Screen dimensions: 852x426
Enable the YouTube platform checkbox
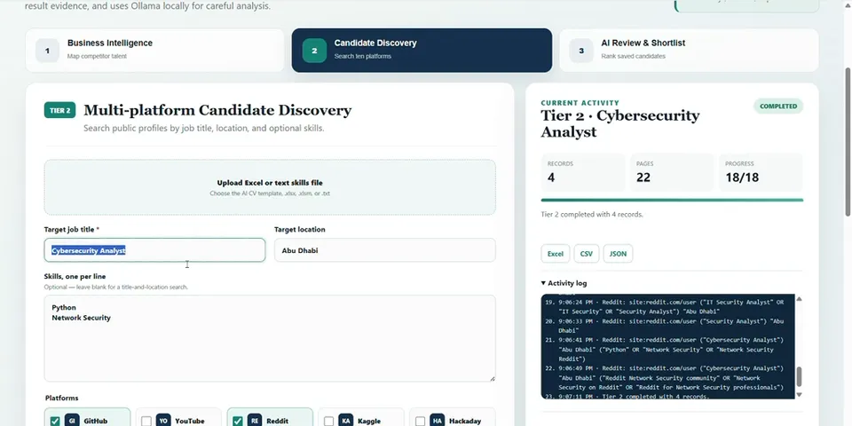coord(146,421)
